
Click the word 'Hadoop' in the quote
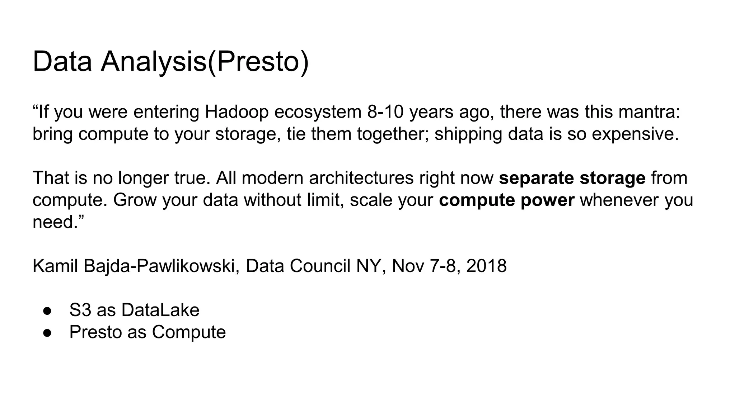(237, 112)
